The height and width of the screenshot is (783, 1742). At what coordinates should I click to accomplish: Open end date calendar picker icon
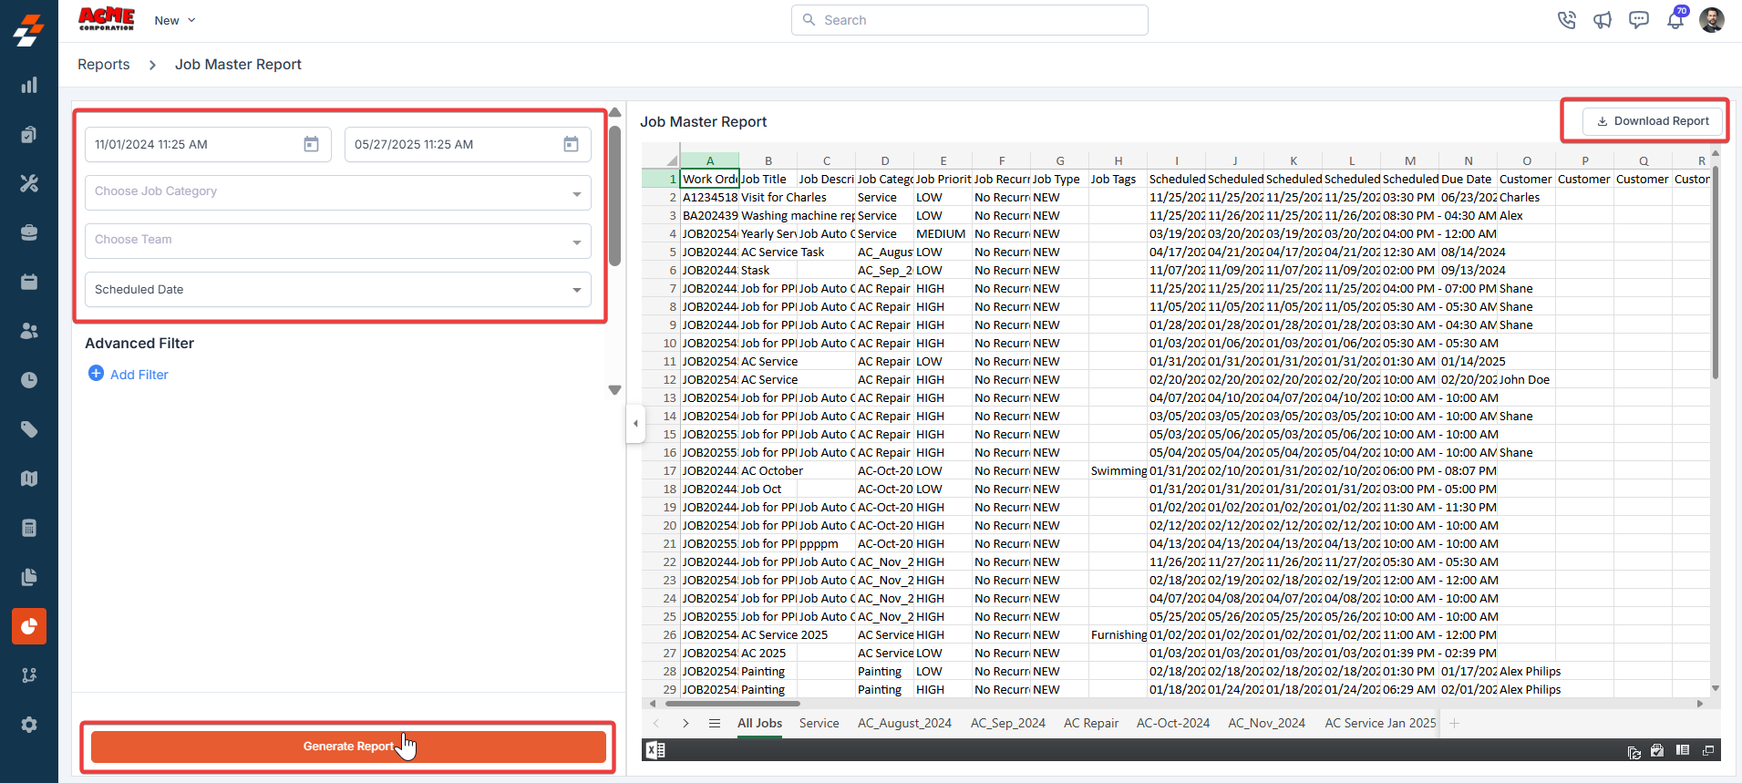[x=571, y=144]
